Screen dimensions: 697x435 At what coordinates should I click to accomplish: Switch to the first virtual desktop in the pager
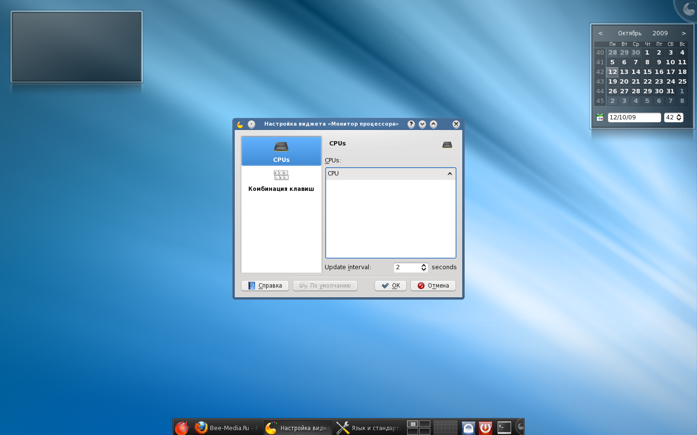412,424
